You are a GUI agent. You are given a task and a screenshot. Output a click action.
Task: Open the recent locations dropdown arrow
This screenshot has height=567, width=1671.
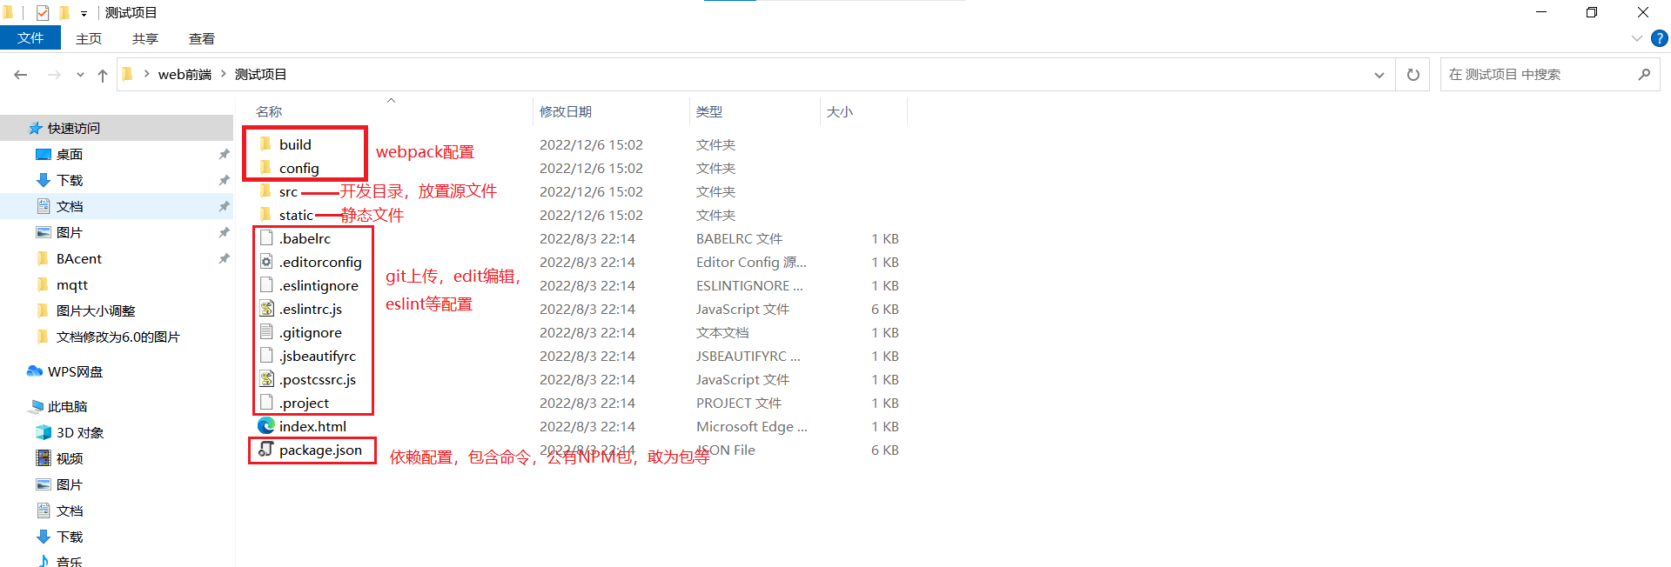80,75
